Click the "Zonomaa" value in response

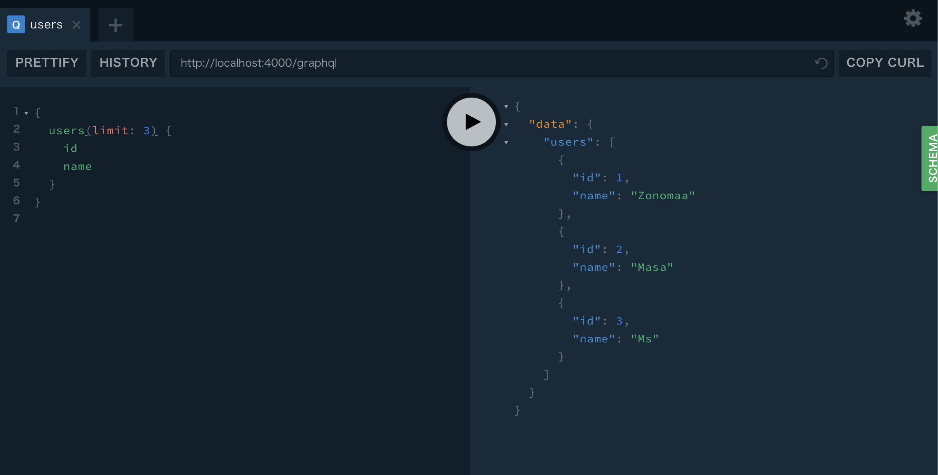(663, 196)
